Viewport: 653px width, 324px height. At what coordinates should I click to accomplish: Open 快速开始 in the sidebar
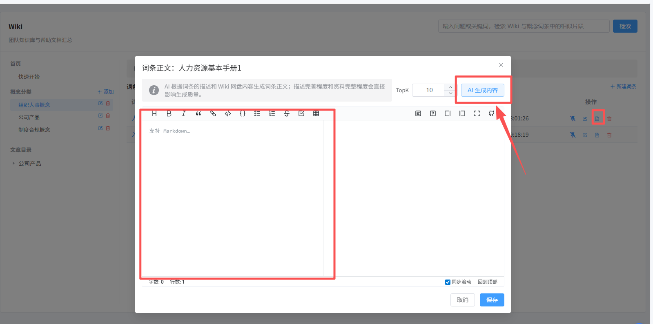tap(29, 77)
